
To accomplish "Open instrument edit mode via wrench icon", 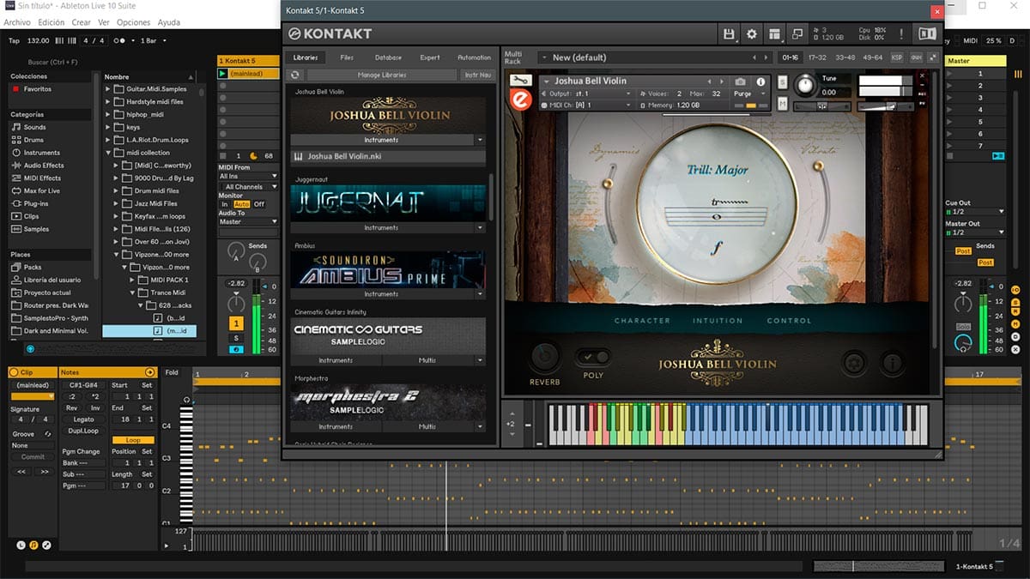I will 520,81.
